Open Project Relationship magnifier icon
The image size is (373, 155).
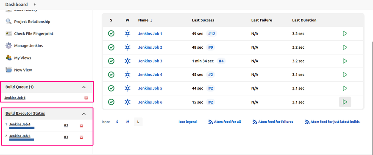8,22
